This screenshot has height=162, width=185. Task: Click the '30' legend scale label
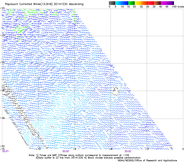pos(147,6)
